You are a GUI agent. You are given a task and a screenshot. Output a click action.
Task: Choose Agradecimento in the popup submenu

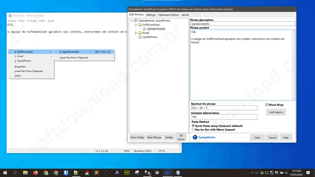pyautogui.click(x=84, y=52)
